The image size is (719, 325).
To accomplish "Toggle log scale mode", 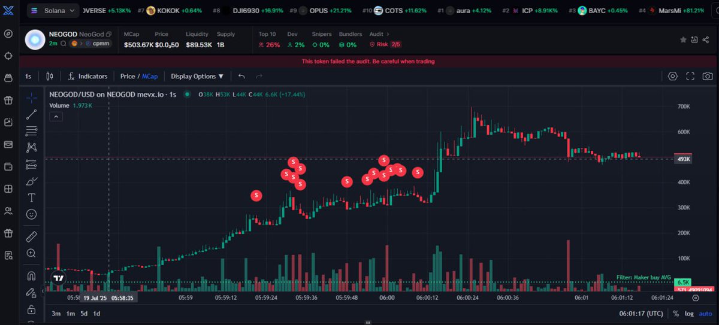I will 690,314.
